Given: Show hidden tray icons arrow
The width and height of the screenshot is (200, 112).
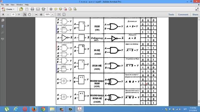Looking at the screenshot, I should coord(162,109).
